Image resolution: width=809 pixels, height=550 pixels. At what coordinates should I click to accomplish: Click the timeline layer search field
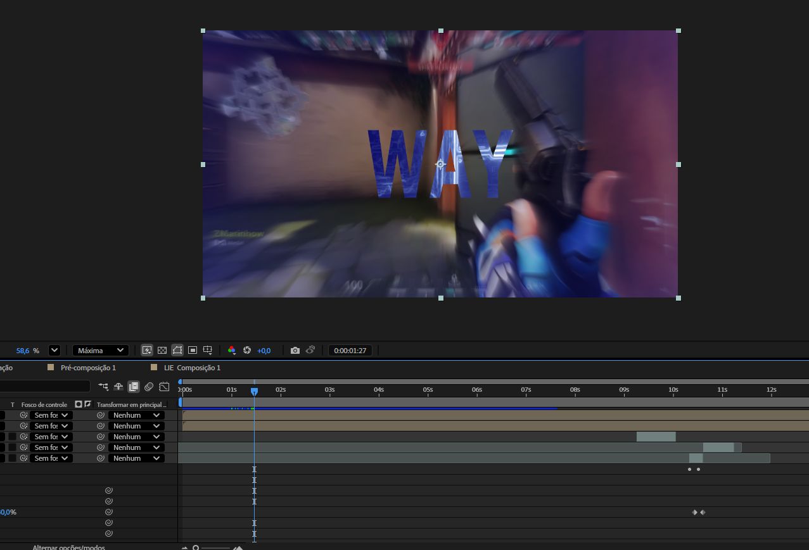[x=45, y=386]
